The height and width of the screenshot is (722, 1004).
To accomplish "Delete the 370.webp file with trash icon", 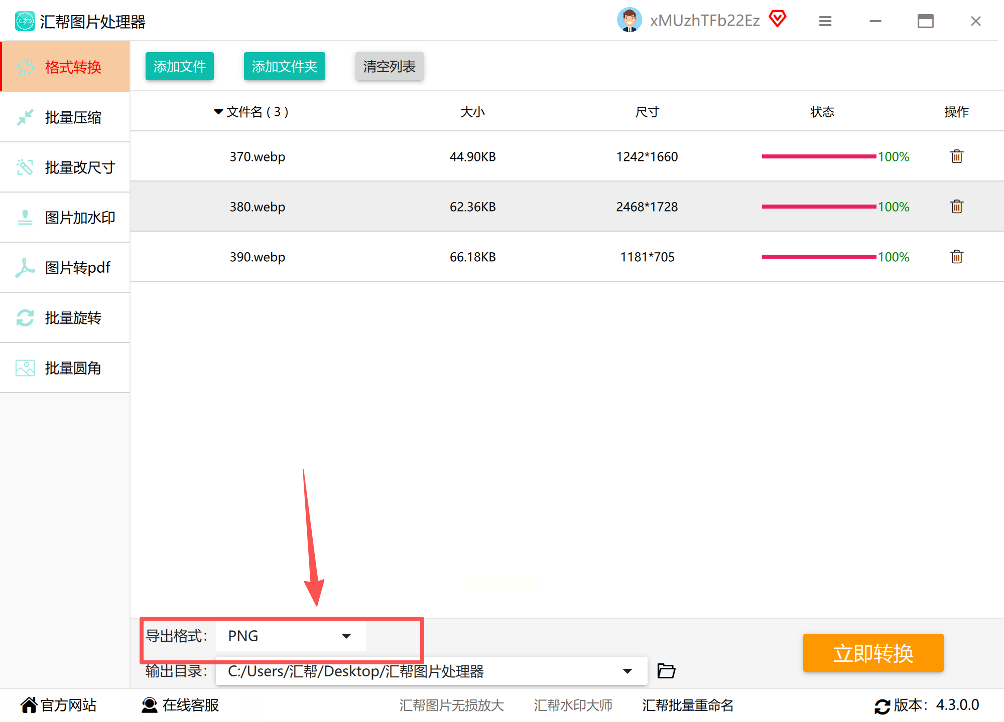I will pos(956,156).
